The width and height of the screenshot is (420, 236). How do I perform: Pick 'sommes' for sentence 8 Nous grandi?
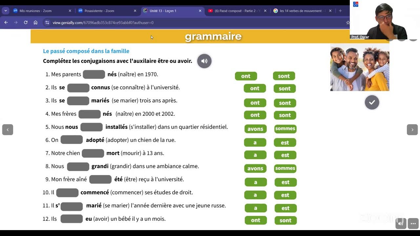tap(285, 168)
